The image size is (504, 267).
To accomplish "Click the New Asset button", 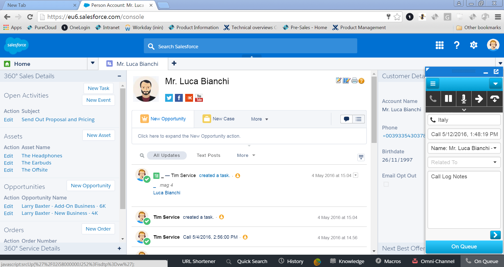I will [99, 135].
